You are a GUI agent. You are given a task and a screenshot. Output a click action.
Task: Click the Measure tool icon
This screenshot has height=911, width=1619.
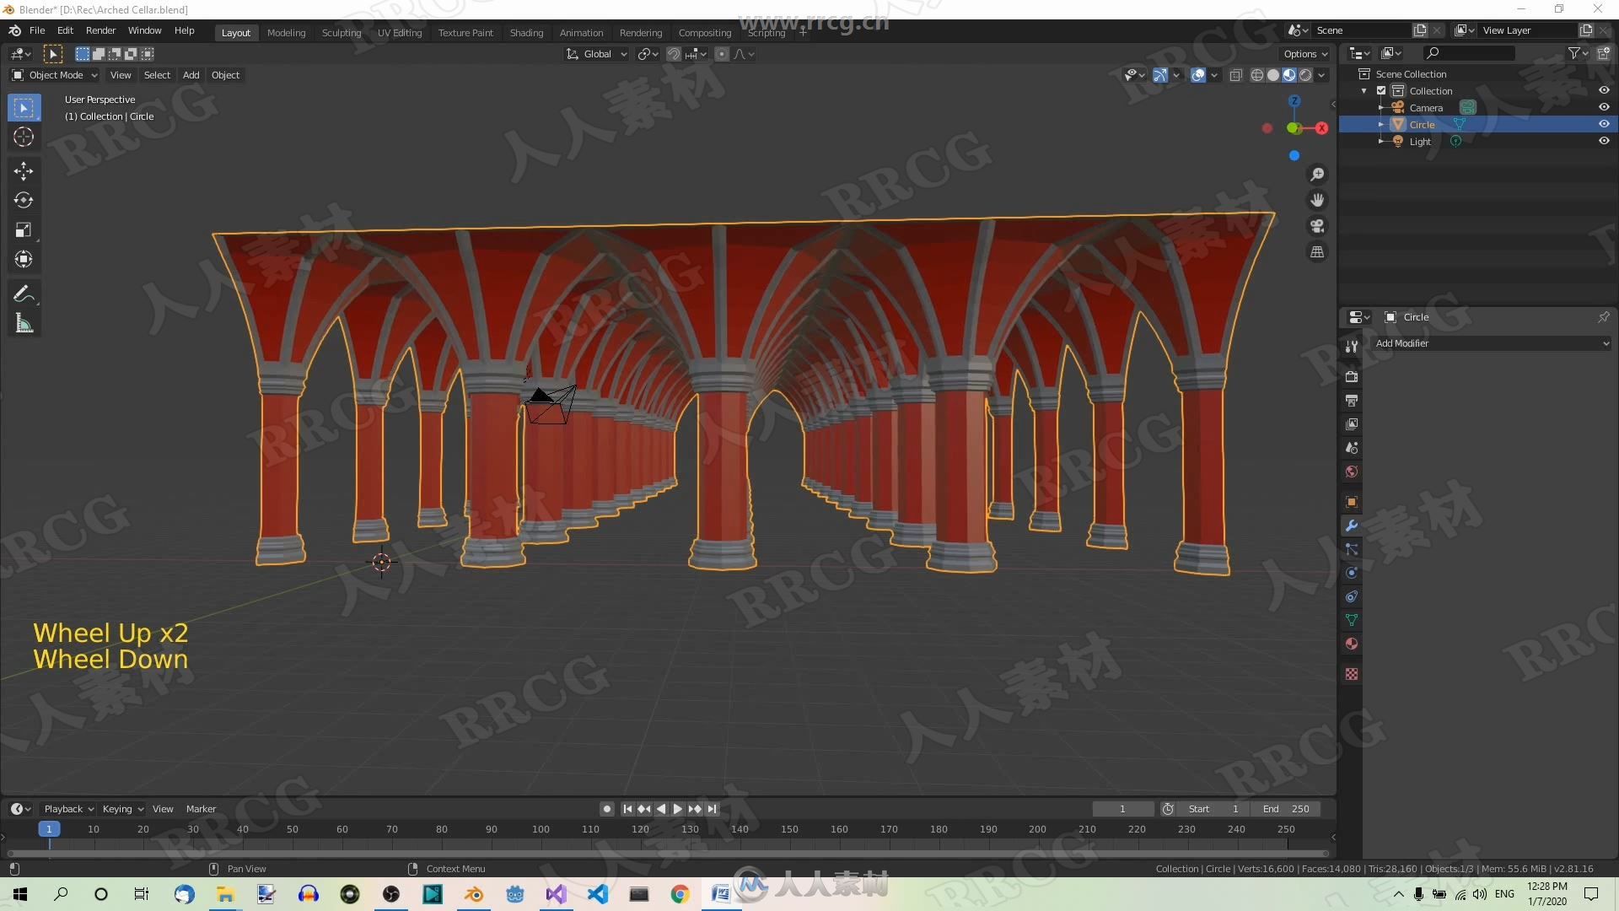(x=24, y=324)
